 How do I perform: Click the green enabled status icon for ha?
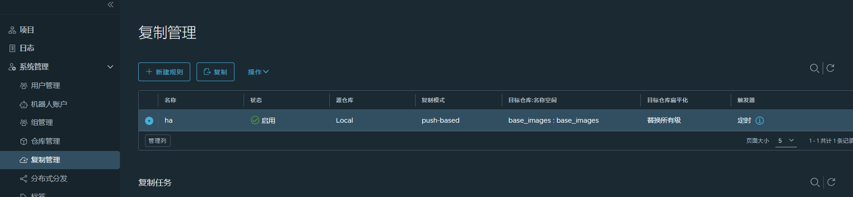point(255,120)
